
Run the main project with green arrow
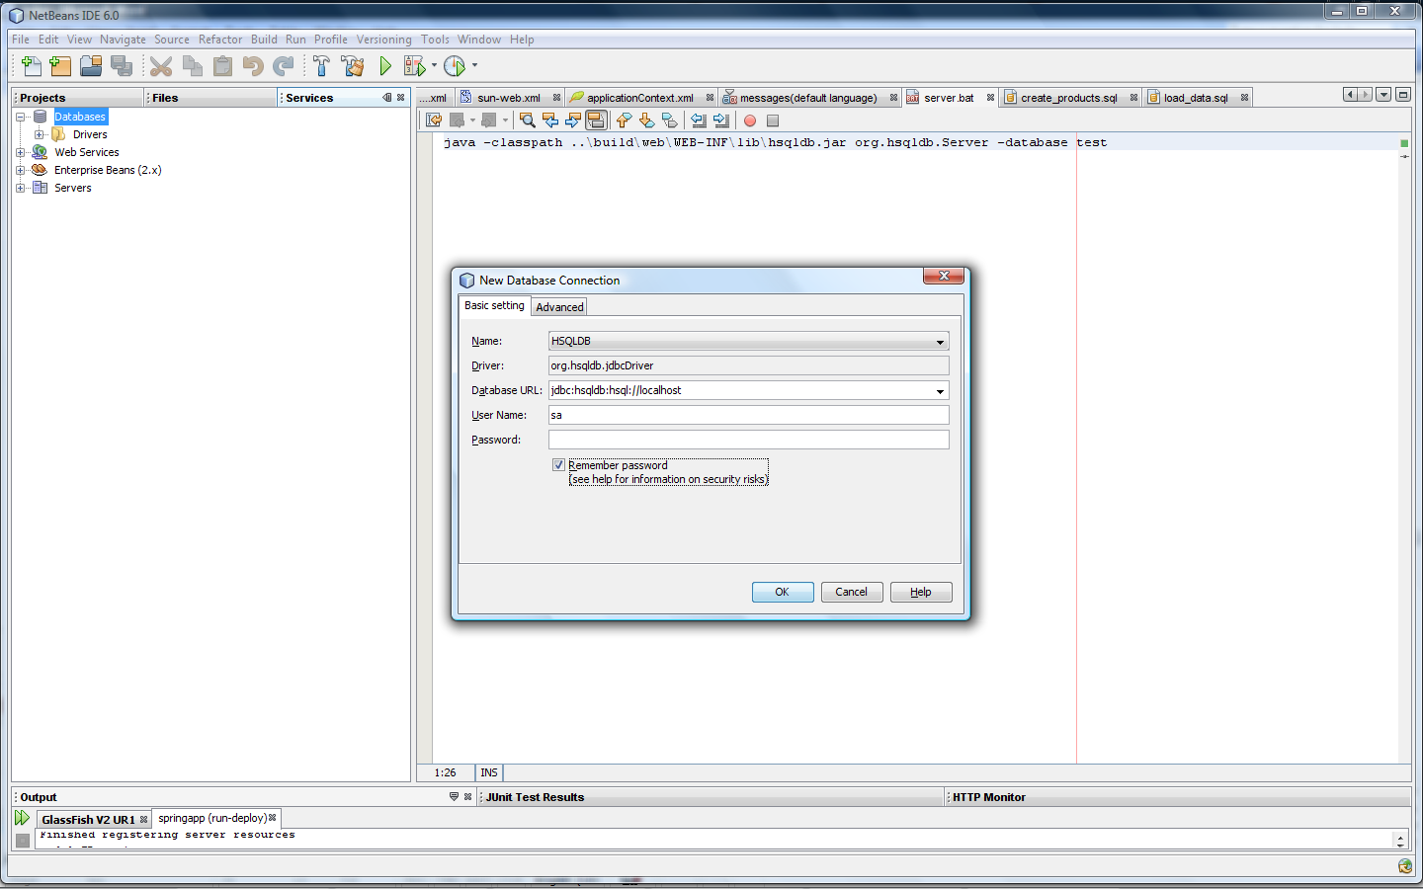point(385,66)
